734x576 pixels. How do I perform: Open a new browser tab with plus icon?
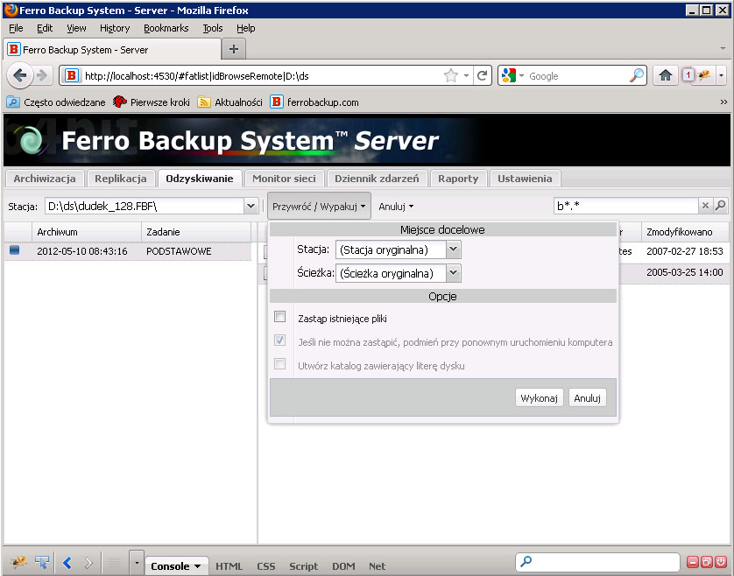coord(234,48)
